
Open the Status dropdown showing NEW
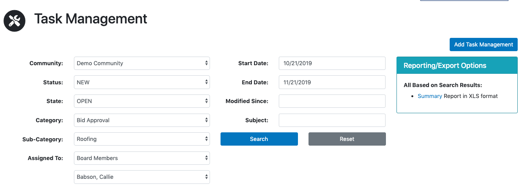tap(142, 82)
